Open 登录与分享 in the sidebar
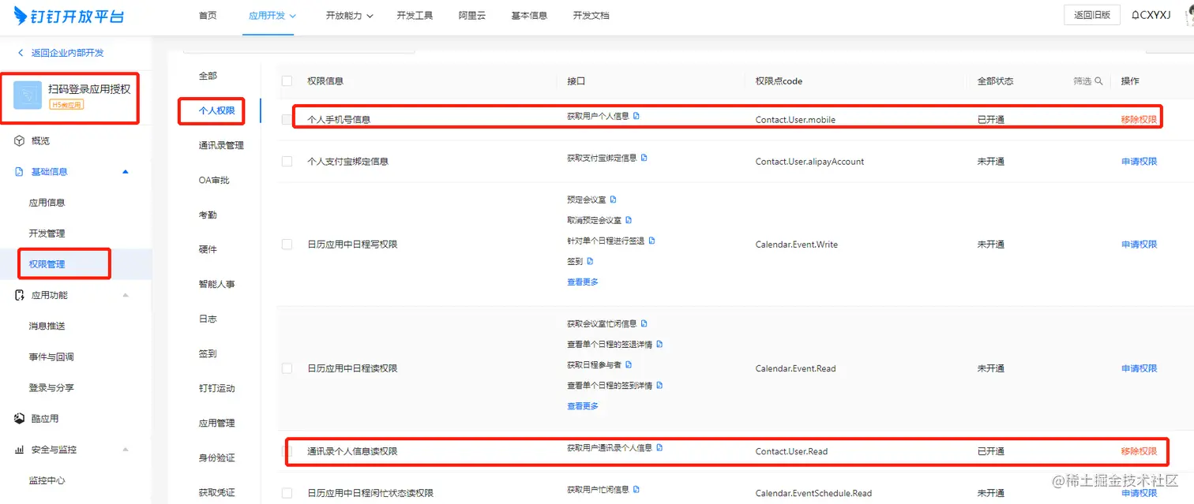 pyautogui.click(x=51, y=388)
